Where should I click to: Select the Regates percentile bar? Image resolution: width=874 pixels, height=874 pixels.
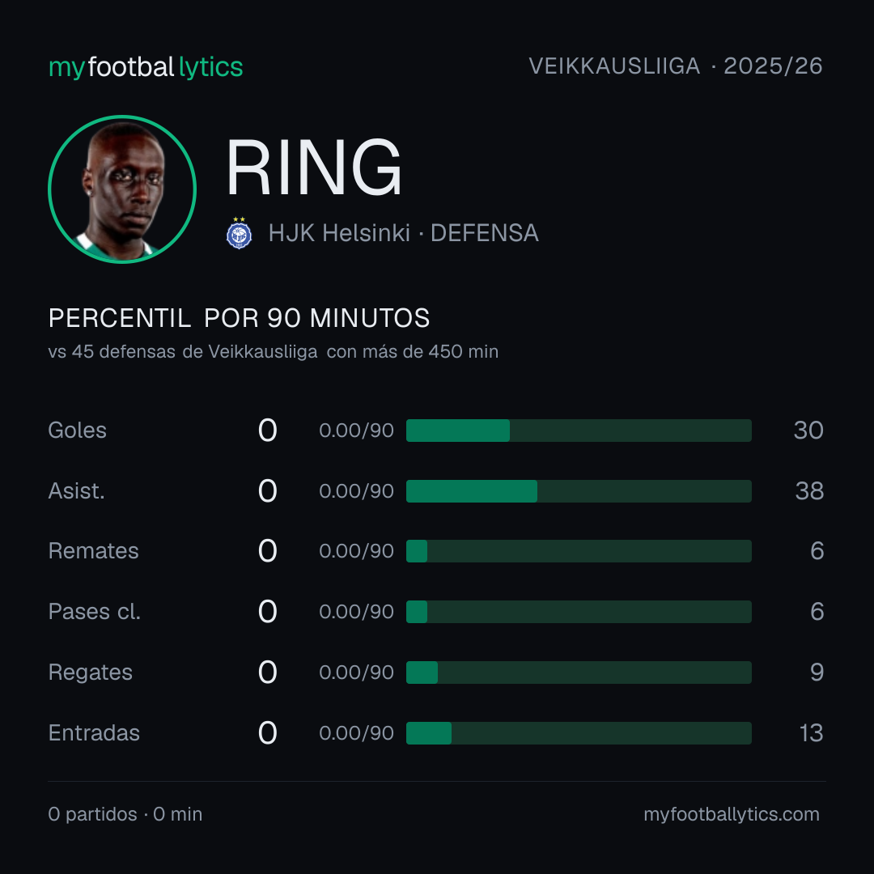(579, 672)
